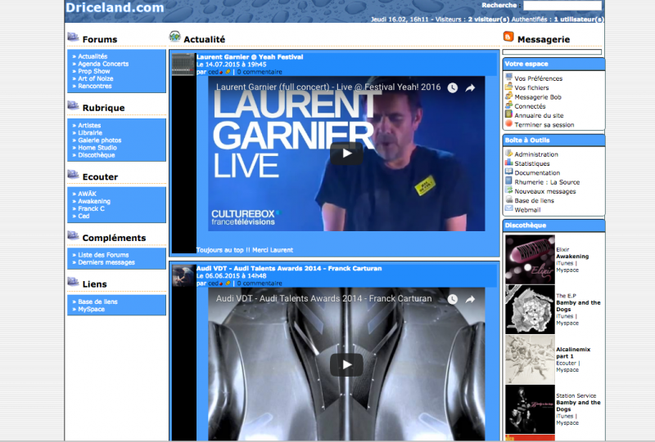Click the Vos fichiers folder icon

tap(508, 87)
